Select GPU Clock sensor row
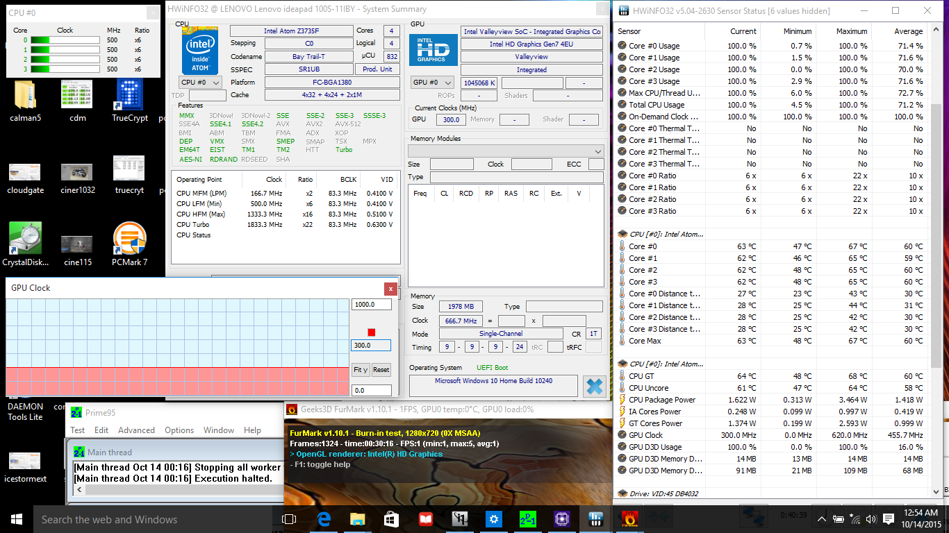Image resolution: width=949 pixels, height=533 pixels. pos(771,435)
